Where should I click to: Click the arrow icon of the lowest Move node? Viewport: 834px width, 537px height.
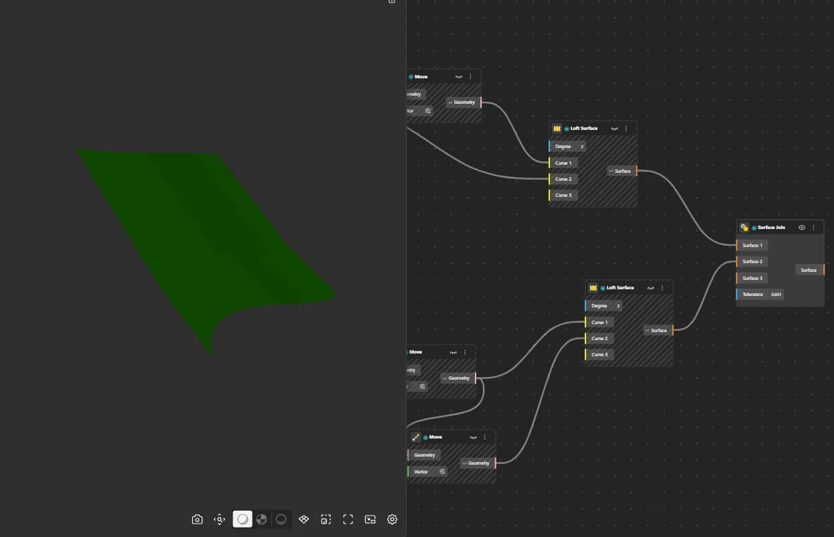416,437
